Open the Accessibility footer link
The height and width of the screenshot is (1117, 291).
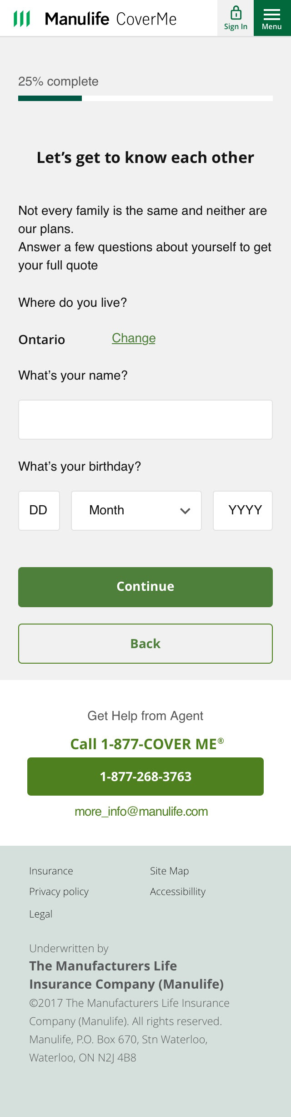point(178,892)
